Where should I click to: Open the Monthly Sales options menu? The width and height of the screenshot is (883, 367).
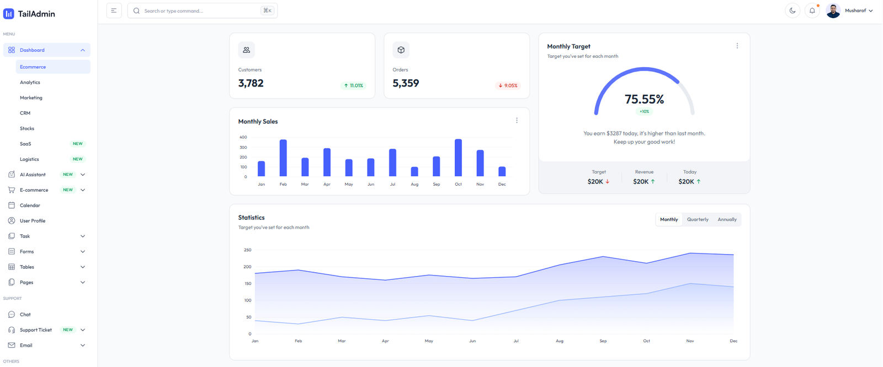517,120
